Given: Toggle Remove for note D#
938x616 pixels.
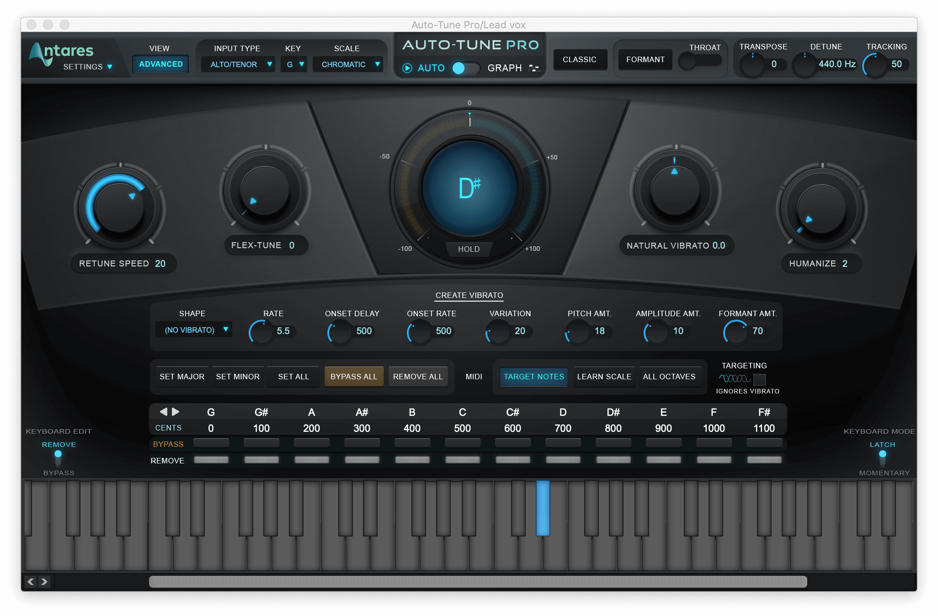Looking at the screenshot, I should click(613, 460).
